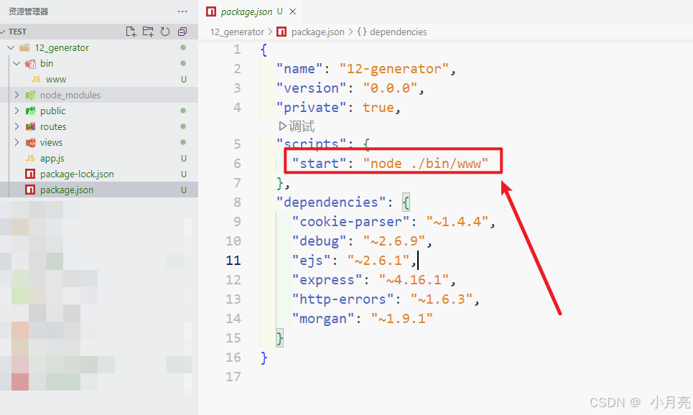Click the npm icon in the editor tab
693x415 pixels.
(x=211, y=12)
